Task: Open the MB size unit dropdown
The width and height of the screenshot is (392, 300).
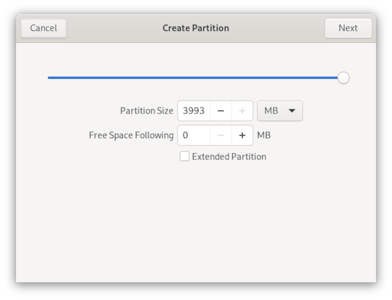Action: point(279,111)
